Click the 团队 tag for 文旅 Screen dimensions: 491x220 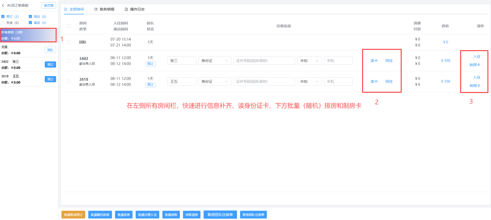50,50
